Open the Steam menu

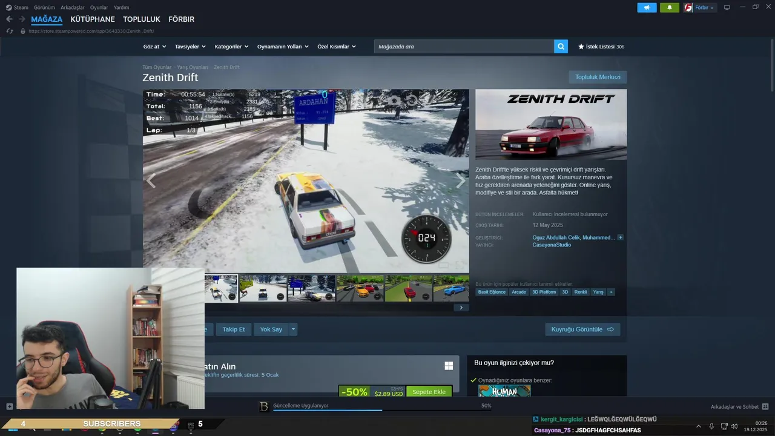17,7
